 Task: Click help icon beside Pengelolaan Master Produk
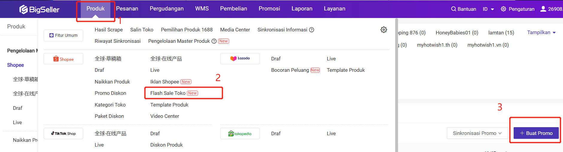(x=214, y=41)
